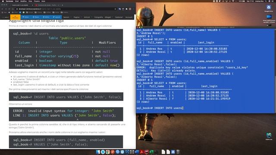Open the Finestra menu
Screen dimensions: 276x155
pos(37,1)
